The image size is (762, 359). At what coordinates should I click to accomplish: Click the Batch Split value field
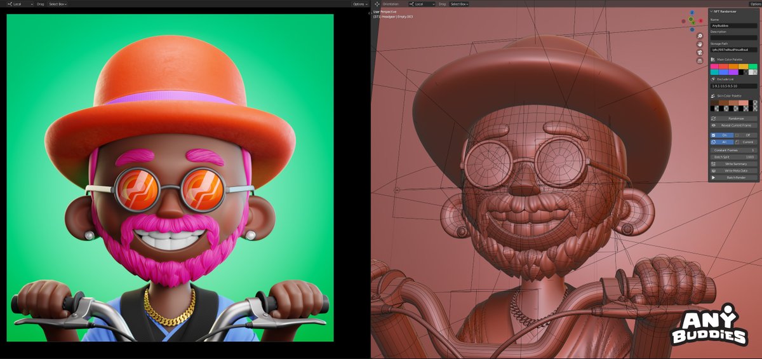pyautogui.click(x=734, y=157)
